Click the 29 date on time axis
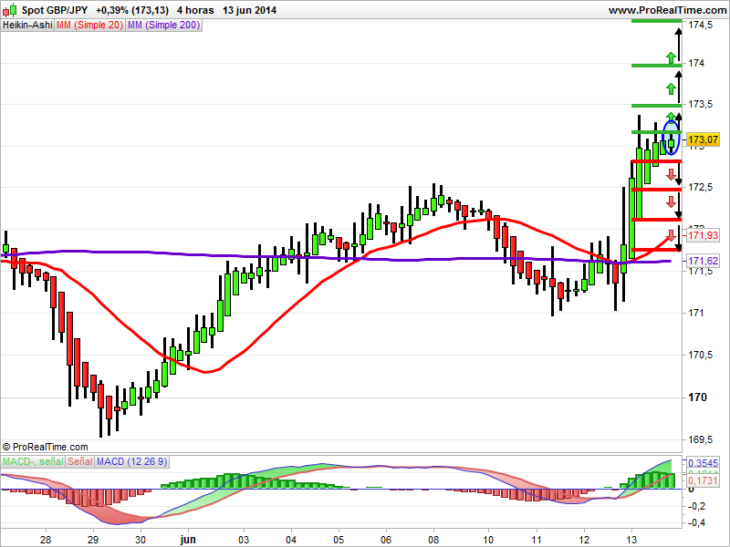Screen dimensions: 730x547 point(93,540)
